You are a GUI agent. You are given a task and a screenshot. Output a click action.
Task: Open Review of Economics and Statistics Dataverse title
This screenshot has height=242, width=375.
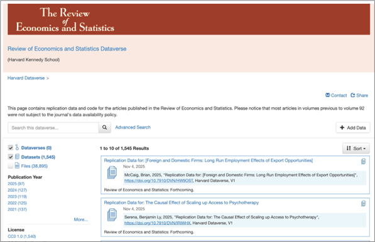point(67,49)
